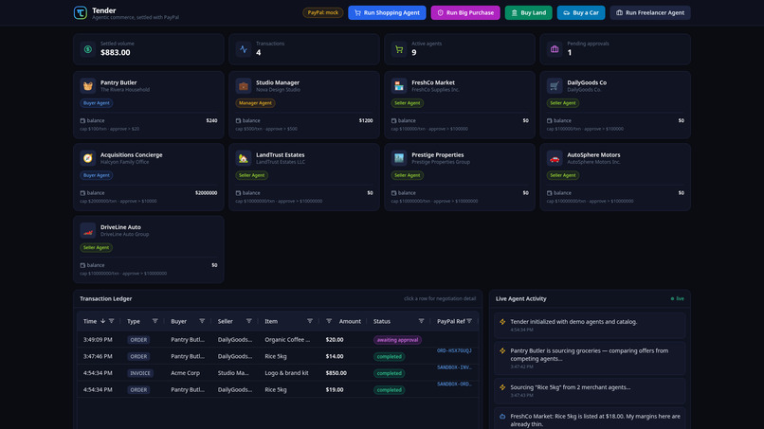The image size is (764, 429).
Task: Click DriveLine Auto's Seller Agent badge
Action: click(96, 248)
